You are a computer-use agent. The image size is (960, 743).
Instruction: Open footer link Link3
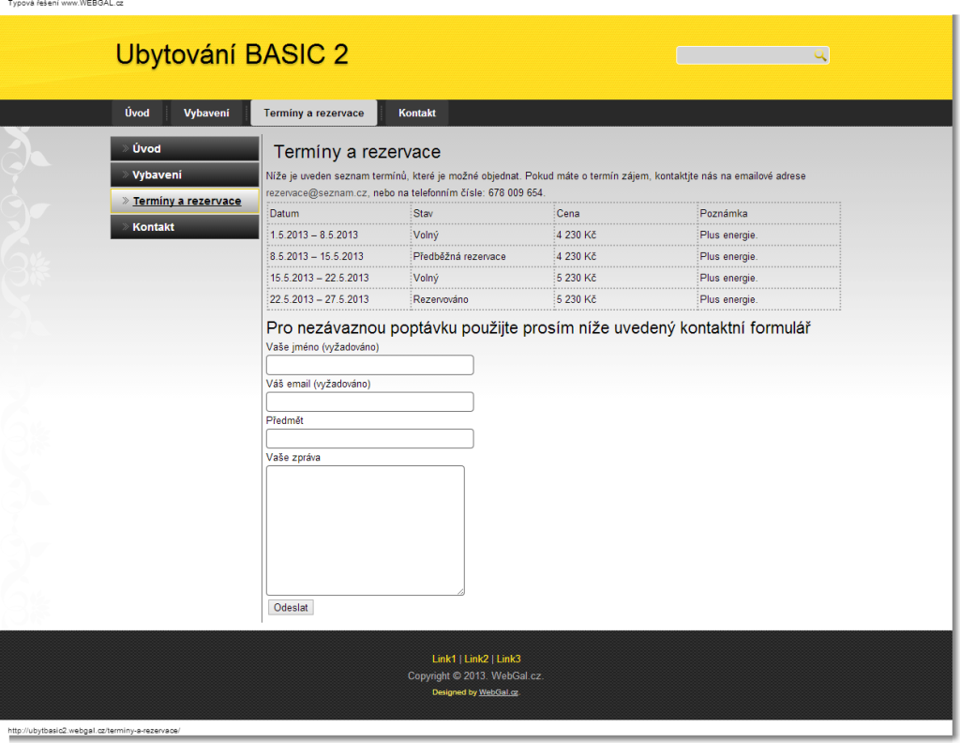pos(508,660)
